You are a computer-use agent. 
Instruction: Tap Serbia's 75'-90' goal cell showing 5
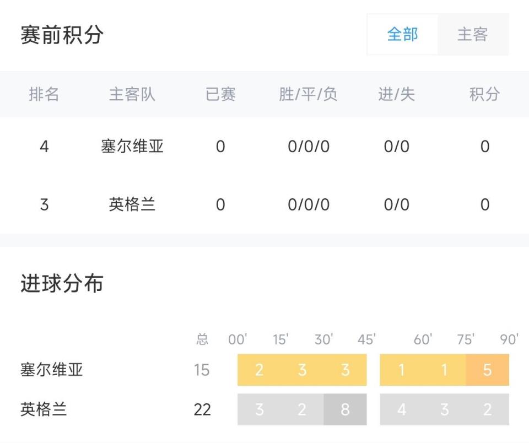pyautogui.click(x=487, y=370)
